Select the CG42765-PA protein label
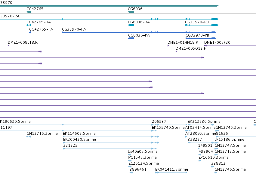This screenshot has width=256, height=174. pyautogui.click(x=41, y=29)
